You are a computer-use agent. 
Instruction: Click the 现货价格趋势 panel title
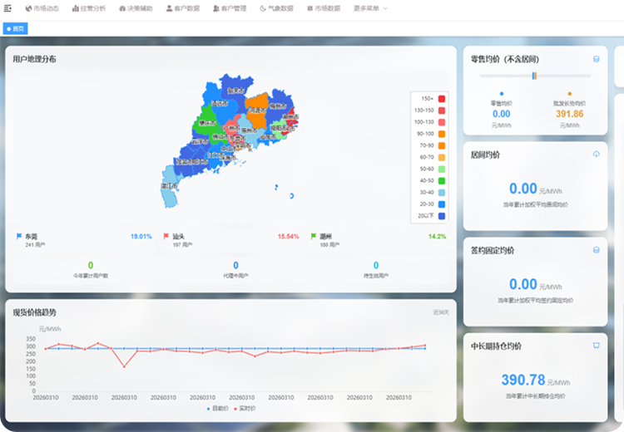34,312
